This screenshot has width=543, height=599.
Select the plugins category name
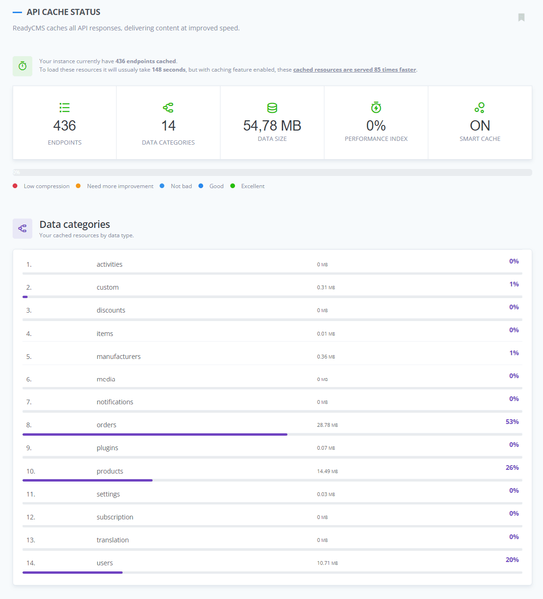[x=107, y=448]
